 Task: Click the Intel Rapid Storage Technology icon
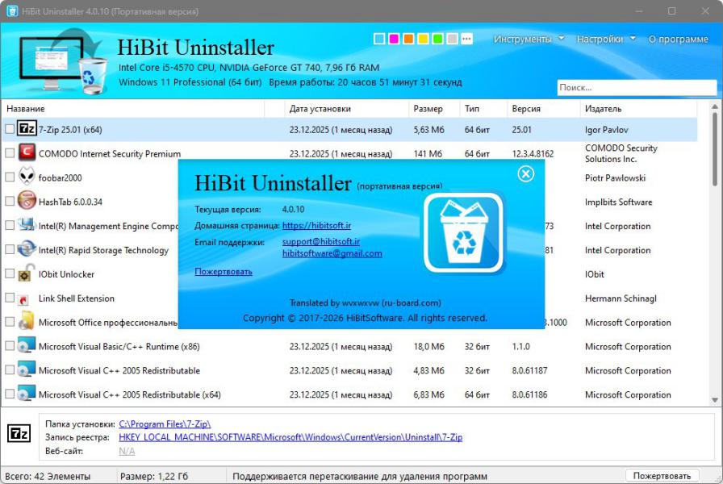(x=27, y=250)
